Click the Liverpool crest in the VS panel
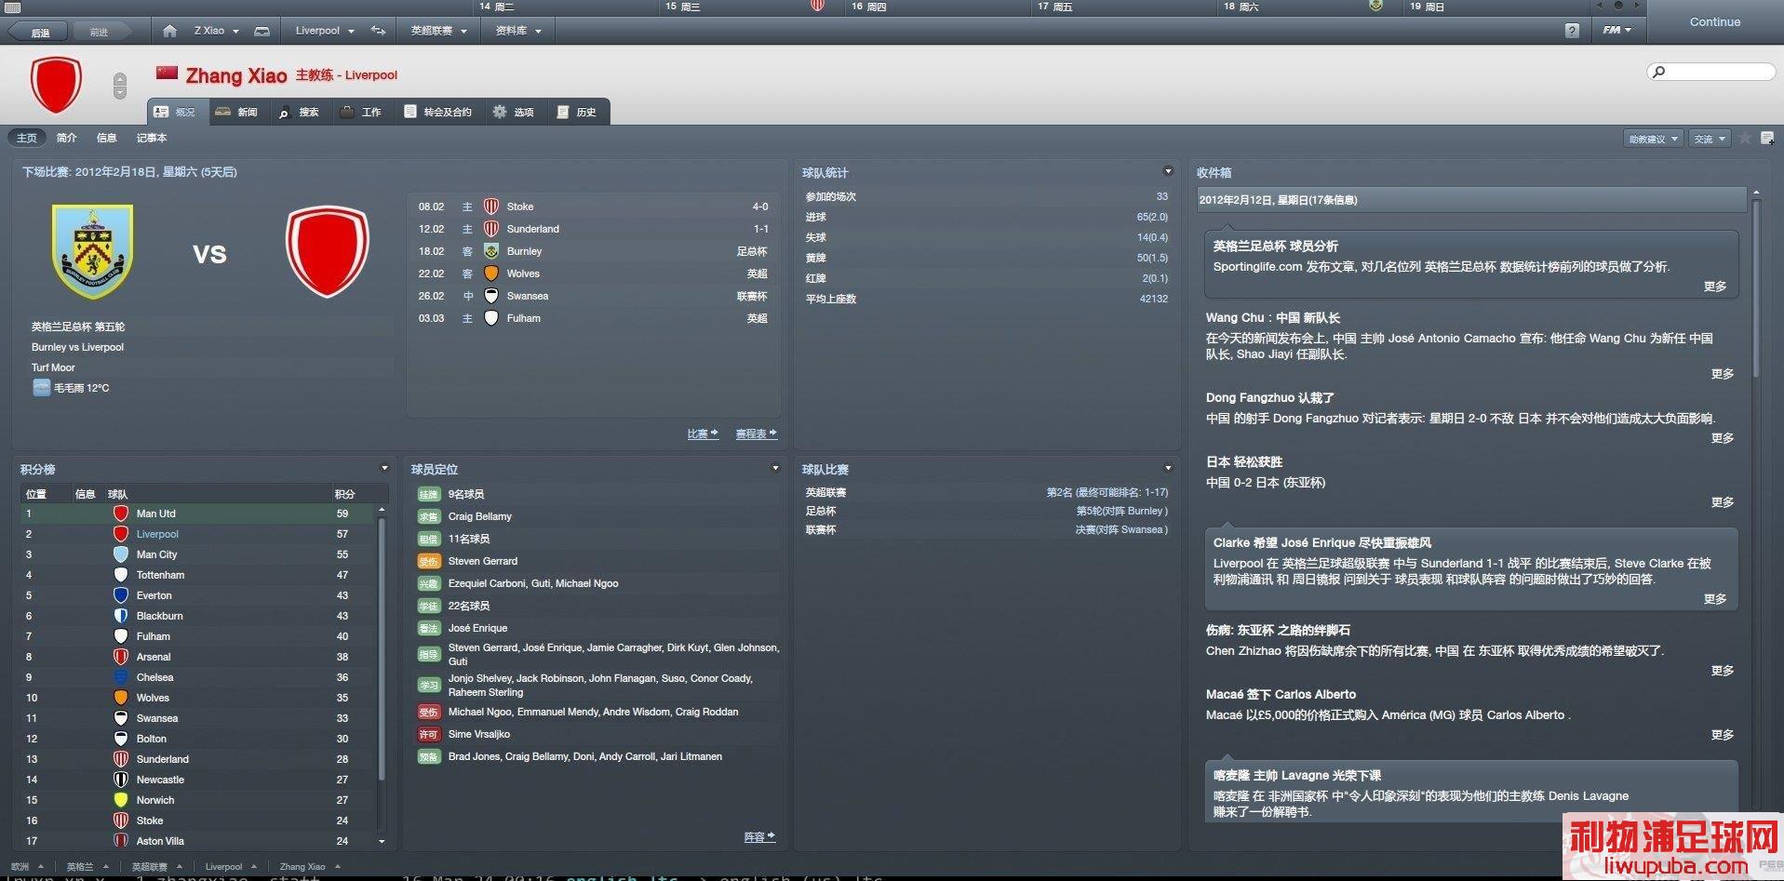 pos(328,252)
